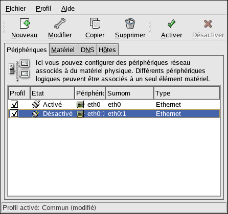The width and height of the screenshot is (228, 214).
Task: Click the Activer green checkmark icon
Action: 171,23
